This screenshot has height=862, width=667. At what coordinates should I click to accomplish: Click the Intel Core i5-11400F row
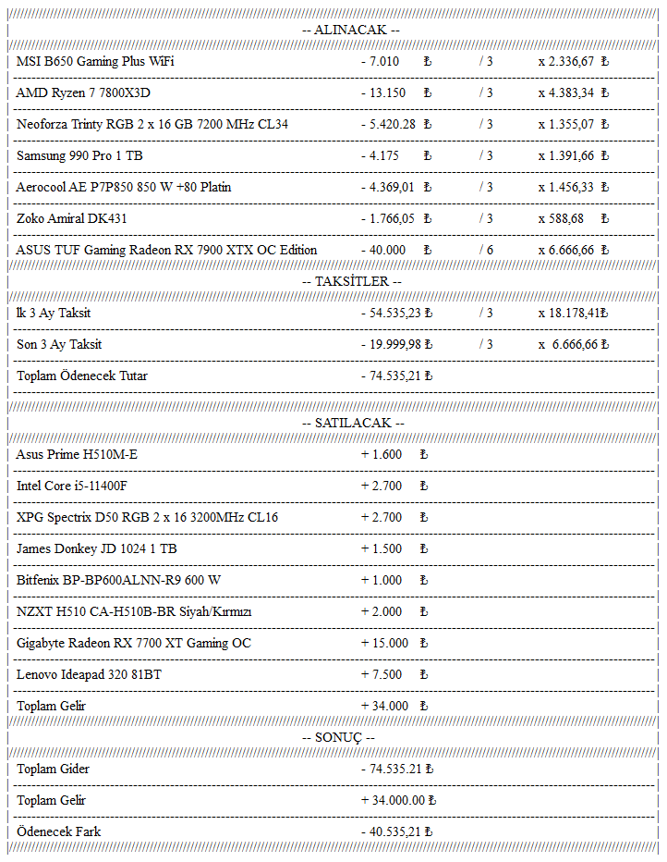pyautogui.click(x=333, y=486)
